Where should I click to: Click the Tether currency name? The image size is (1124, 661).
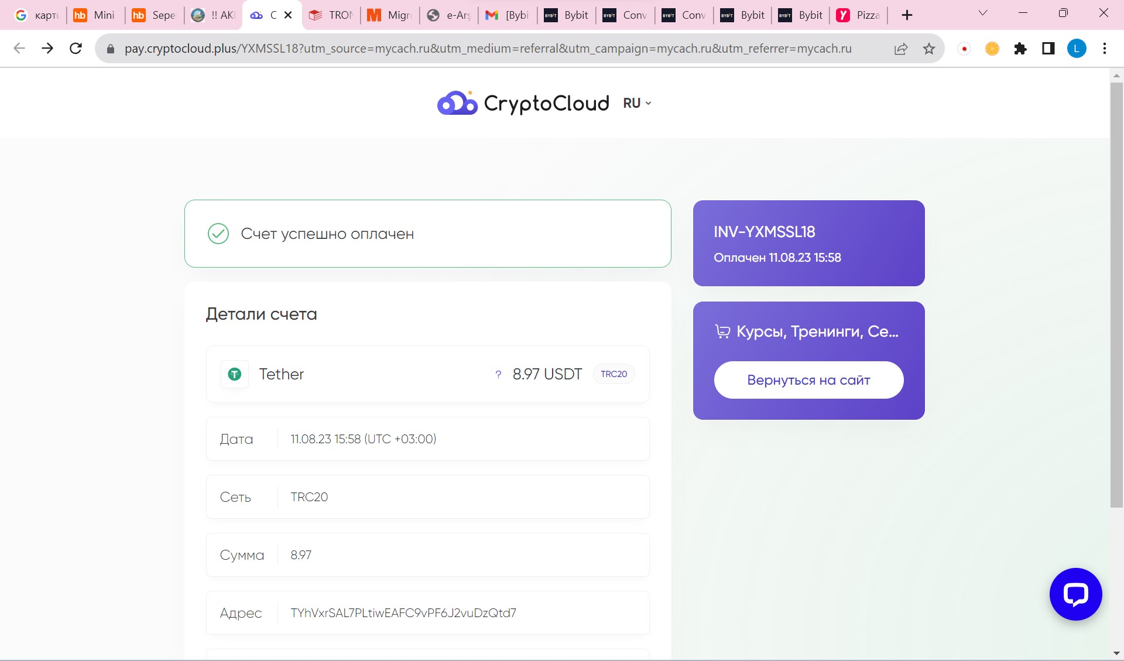(x=282, y=374)
